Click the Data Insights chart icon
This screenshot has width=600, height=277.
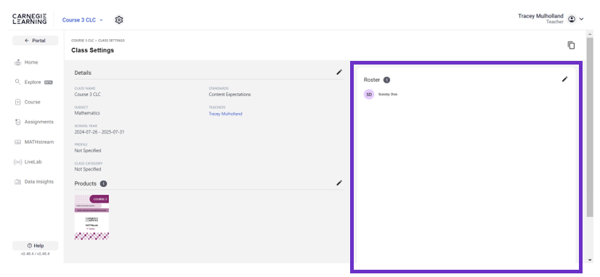coord(17,182)
